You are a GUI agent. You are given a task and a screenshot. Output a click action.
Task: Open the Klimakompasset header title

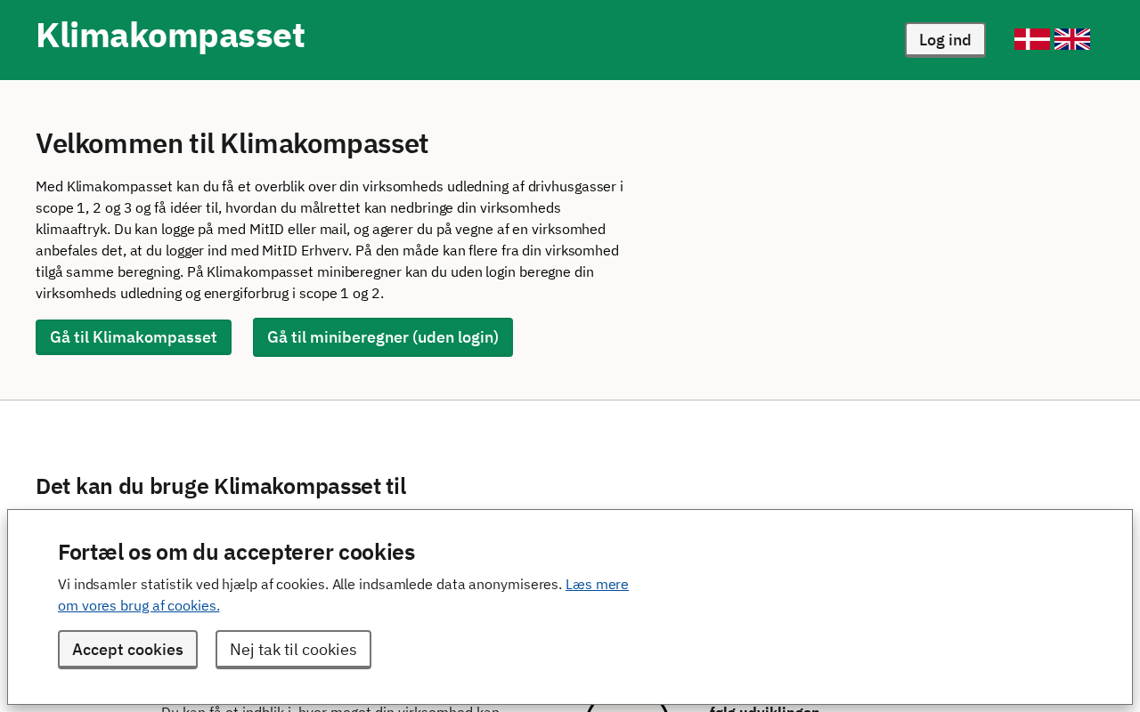click(x=170, y=36)
